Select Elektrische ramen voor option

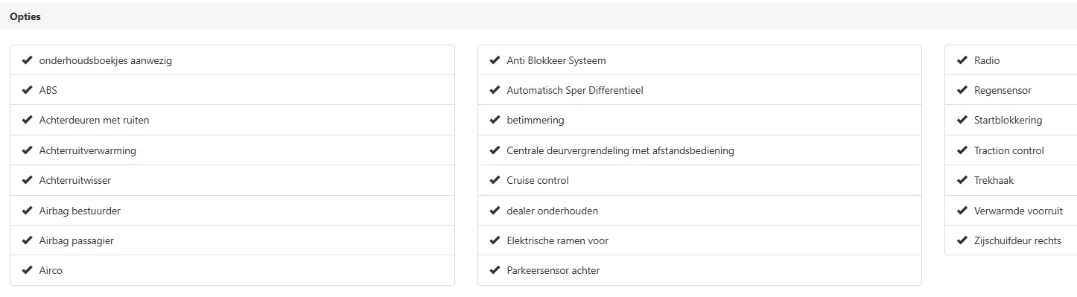[x=699, y=240]
